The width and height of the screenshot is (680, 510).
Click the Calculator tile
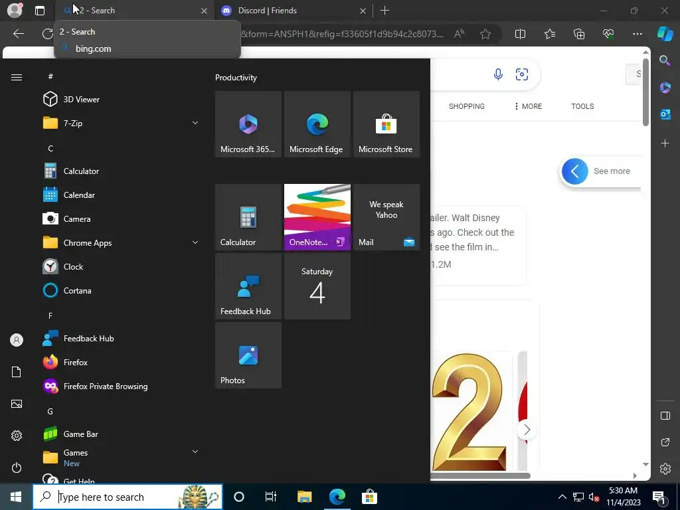point(248,217)
